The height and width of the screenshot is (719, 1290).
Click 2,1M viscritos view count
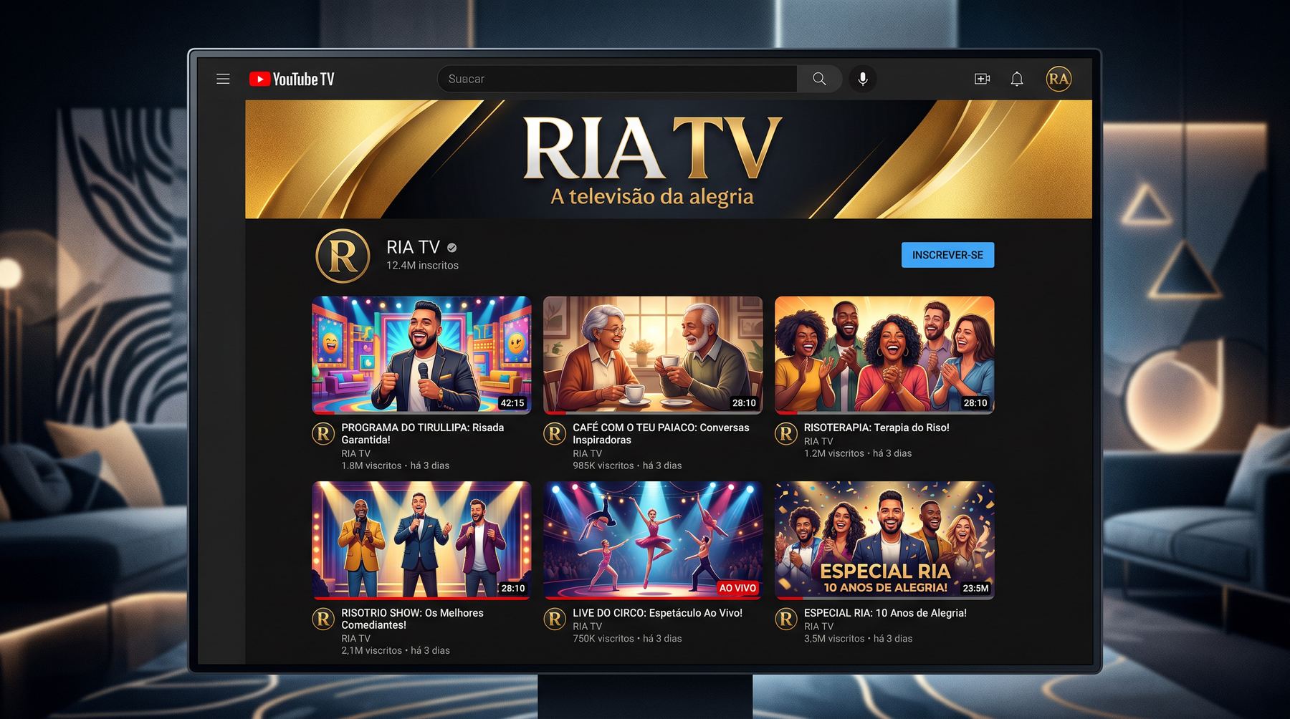pyautogui.click(x=371, y=650)
